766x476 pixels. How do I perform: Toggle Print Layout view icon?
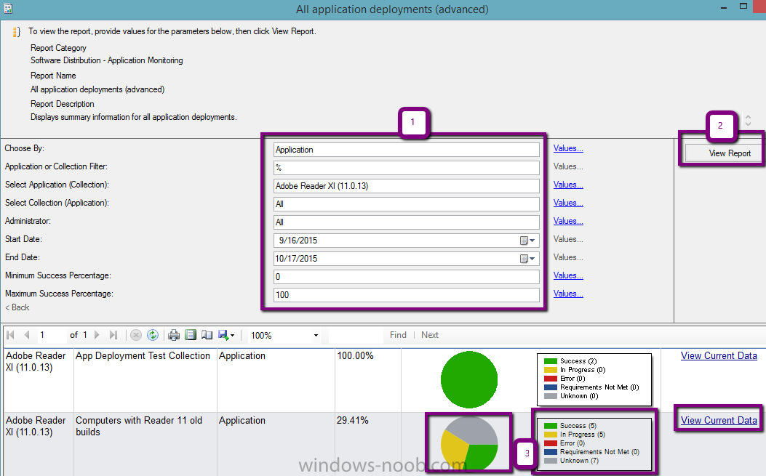[191, 335]
